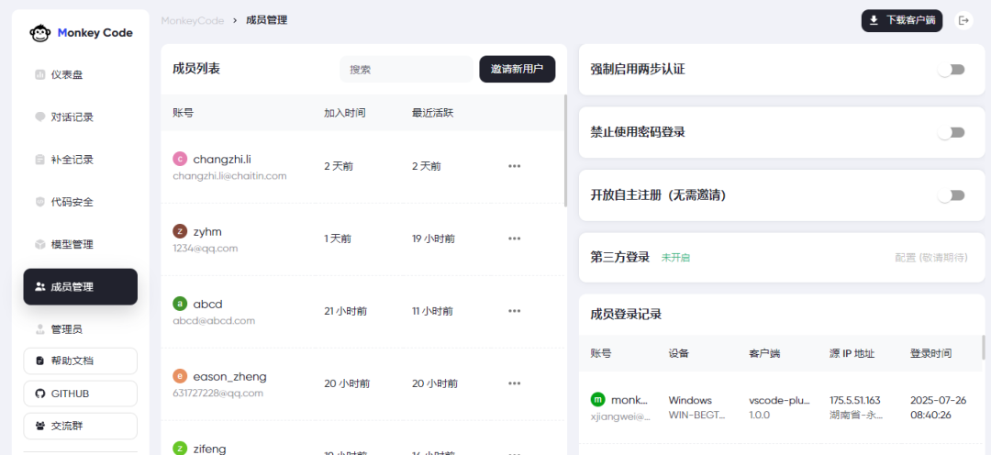Open the GITHUB link button
Viewport: 991px width, 455px height.
point(80,394)
